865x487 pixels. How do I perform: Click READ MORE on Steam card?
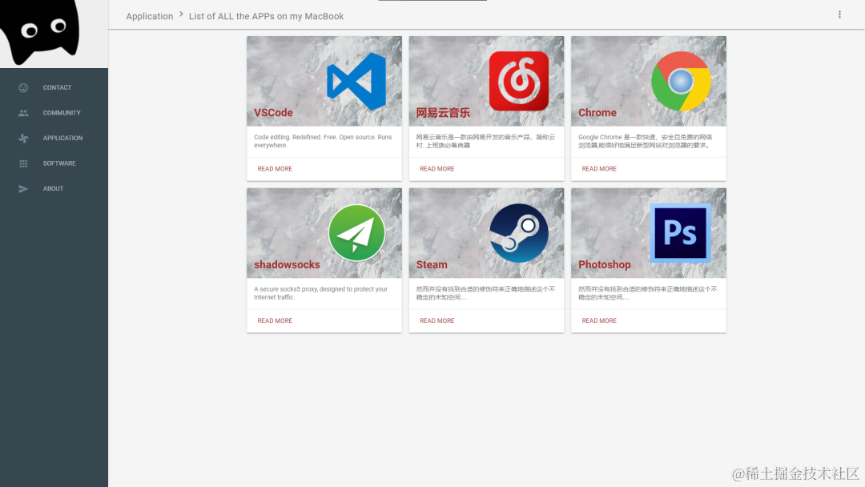tap(437, 320)
